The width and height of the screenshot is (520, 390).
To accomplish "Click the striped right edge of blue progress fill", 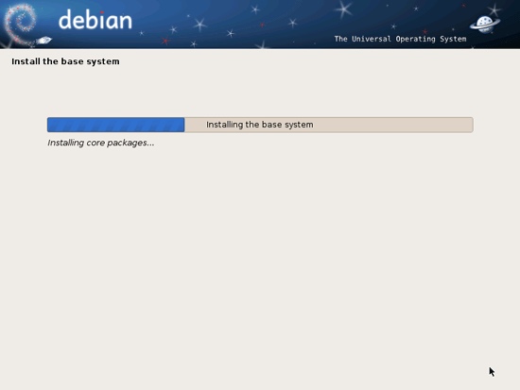I will coord(178,125).
